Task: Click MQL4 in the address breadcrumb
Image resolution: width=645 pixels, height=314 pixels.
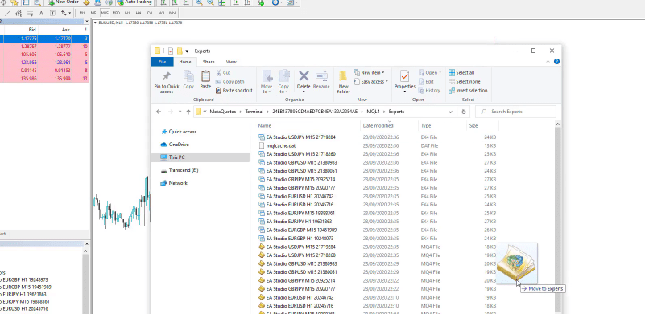Action: [374, 112]
